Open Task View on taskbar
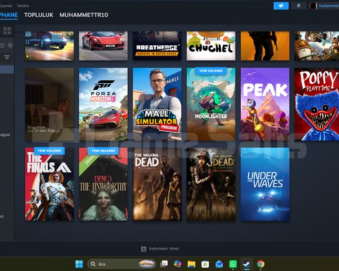 point(164,264)
